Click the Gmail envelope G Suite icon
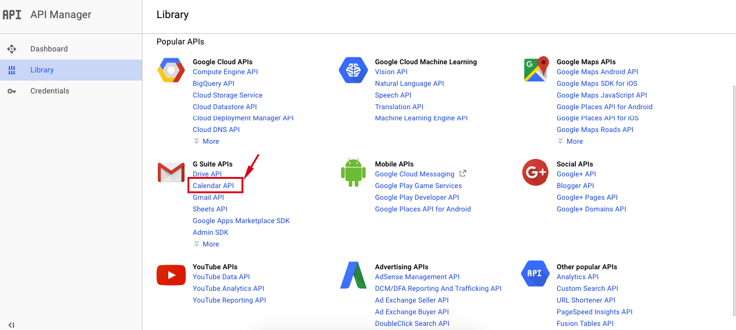This screenshot has width=736, height=330. click(x=171, y=173)
